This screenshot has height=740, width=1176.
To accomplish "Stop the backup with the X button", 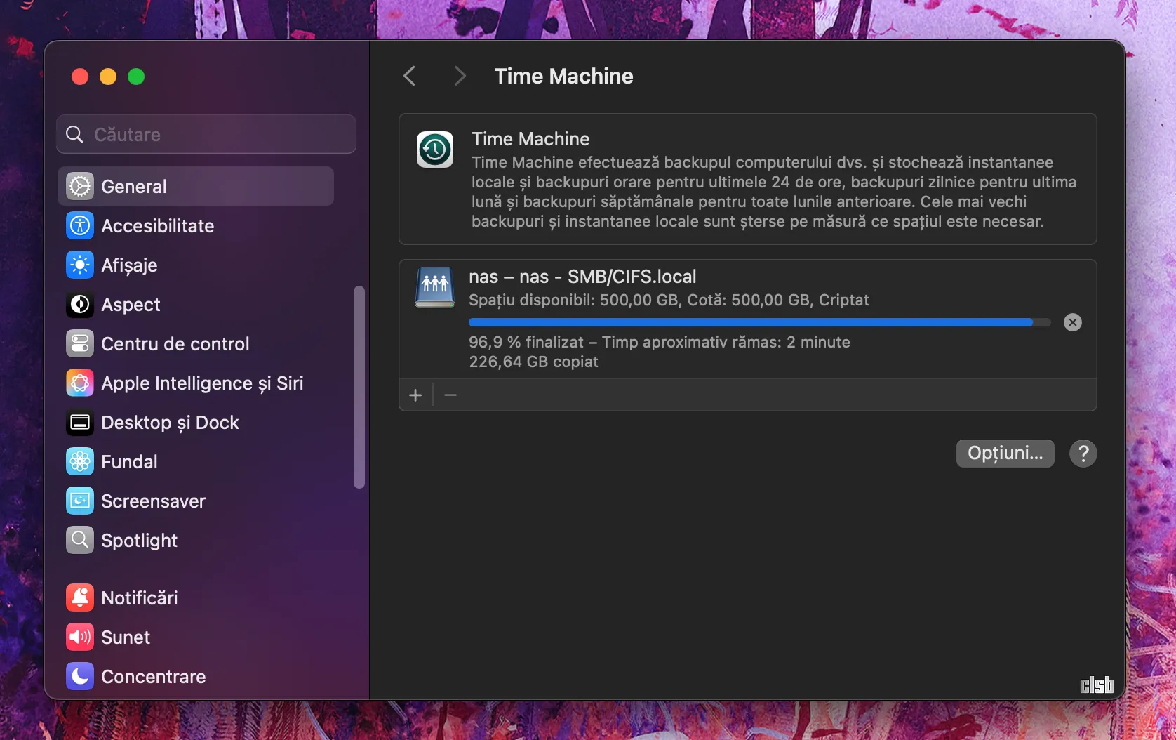I will coord(1072,322).
